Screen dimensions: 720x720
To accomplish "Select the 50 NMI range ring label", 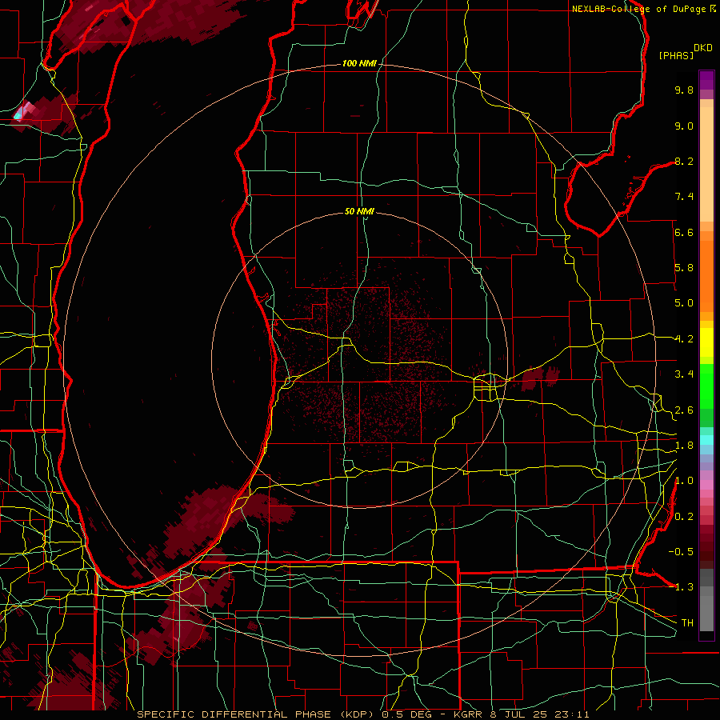I will (359, 211).
